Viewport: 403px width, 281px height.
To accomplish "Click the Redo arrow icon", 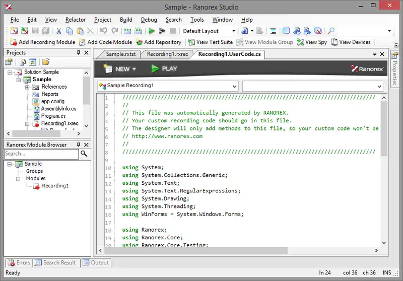I will point(115,31).
